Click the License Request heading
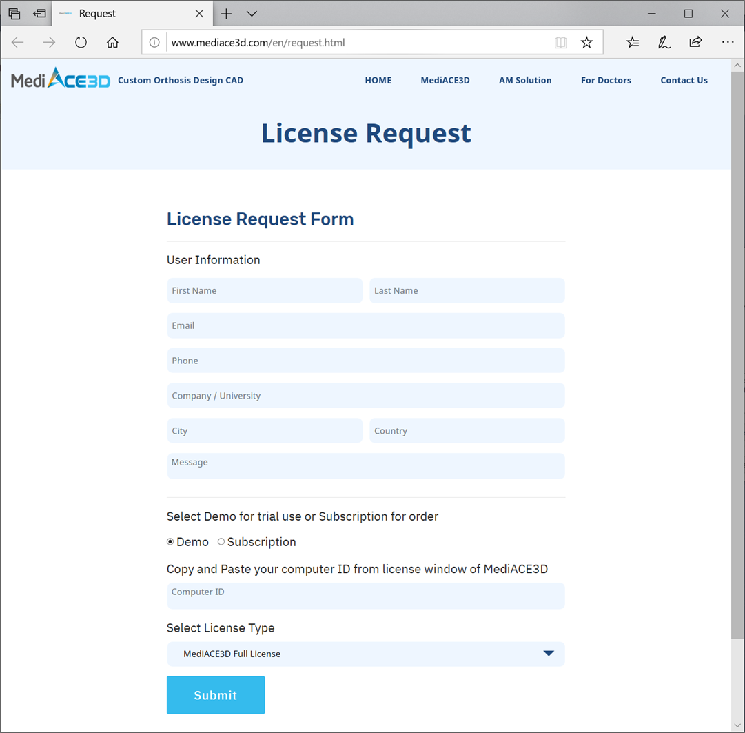Viewport: 745px width, 733px height. (x=367, y=133)
